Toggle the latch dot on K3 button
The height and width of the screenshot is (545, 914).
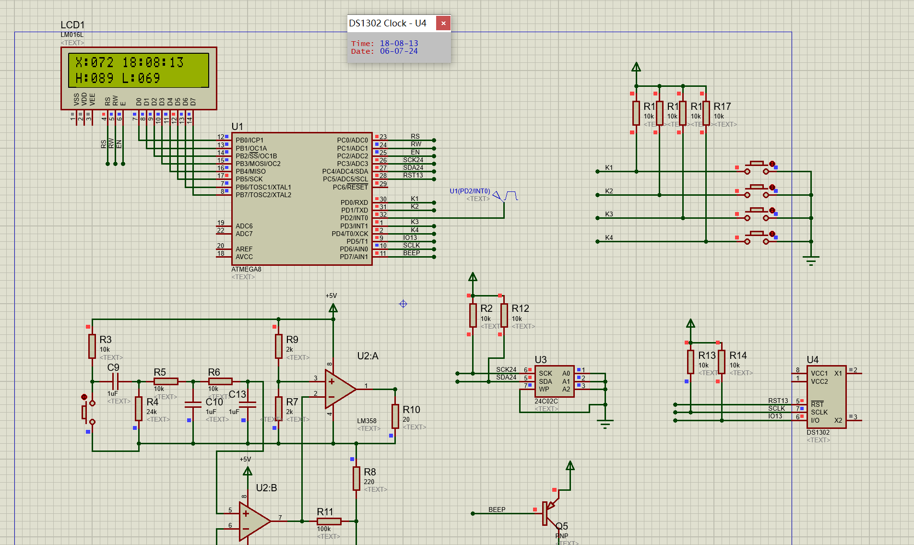(x=772, y=210)
